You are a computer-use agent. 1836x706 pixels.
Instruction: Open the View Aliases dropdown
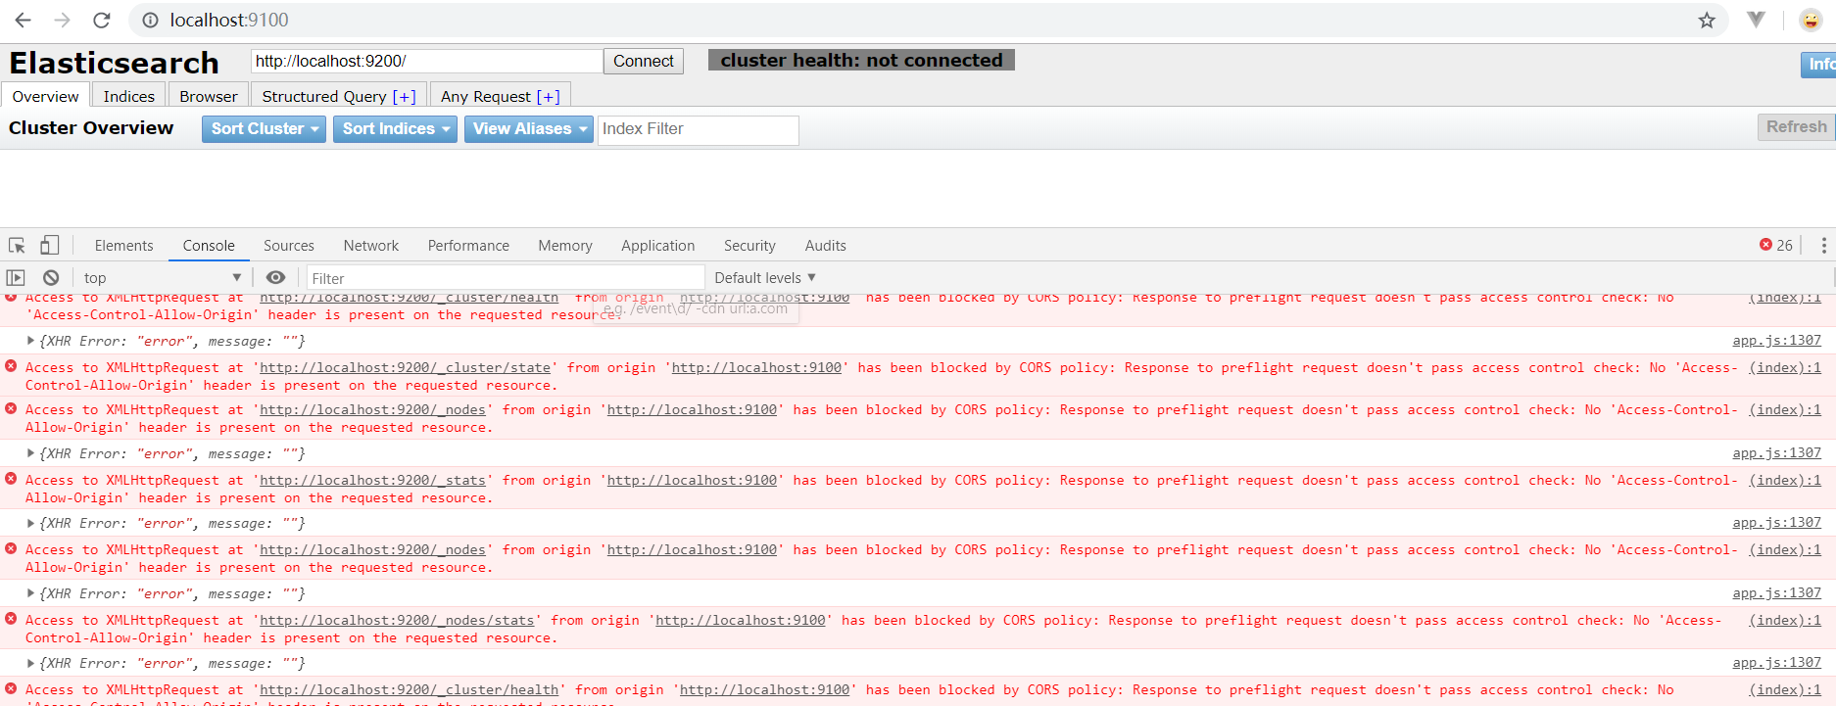pyautogui.click(x=529, y=129)
